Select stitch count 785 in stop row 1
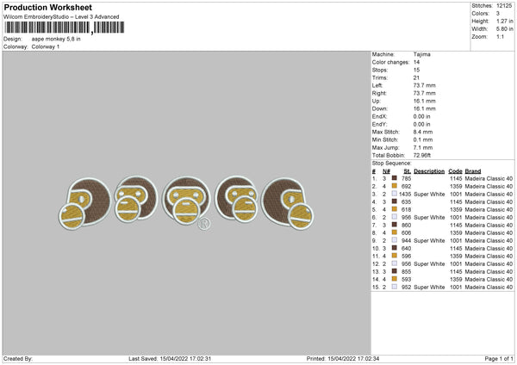Image resolution: width=517 pixels, height=365 pixels. [x=406, y=178]
